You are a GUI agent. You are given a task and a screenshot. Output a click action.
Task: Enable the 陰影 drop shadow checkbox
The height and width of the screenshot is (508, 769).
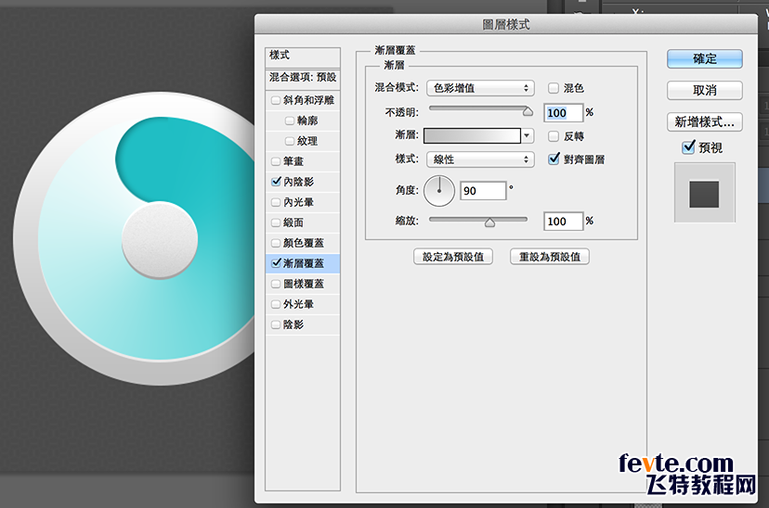click(276, 324)
